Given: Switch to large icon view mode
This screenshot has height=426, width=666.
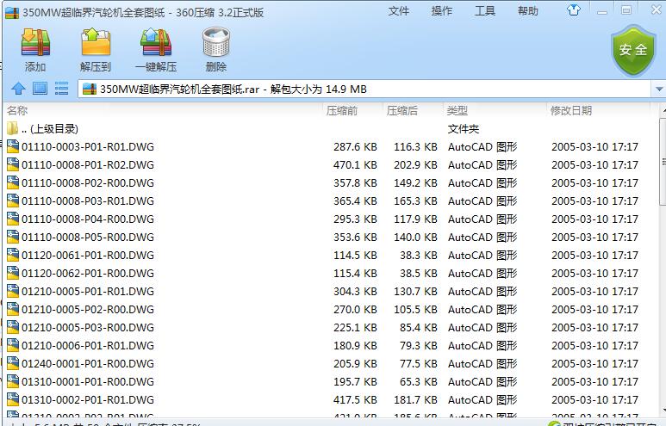Looking at the screenshot, I should coord(40,89).
